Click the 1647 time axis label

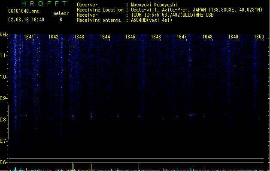[182, 37]
